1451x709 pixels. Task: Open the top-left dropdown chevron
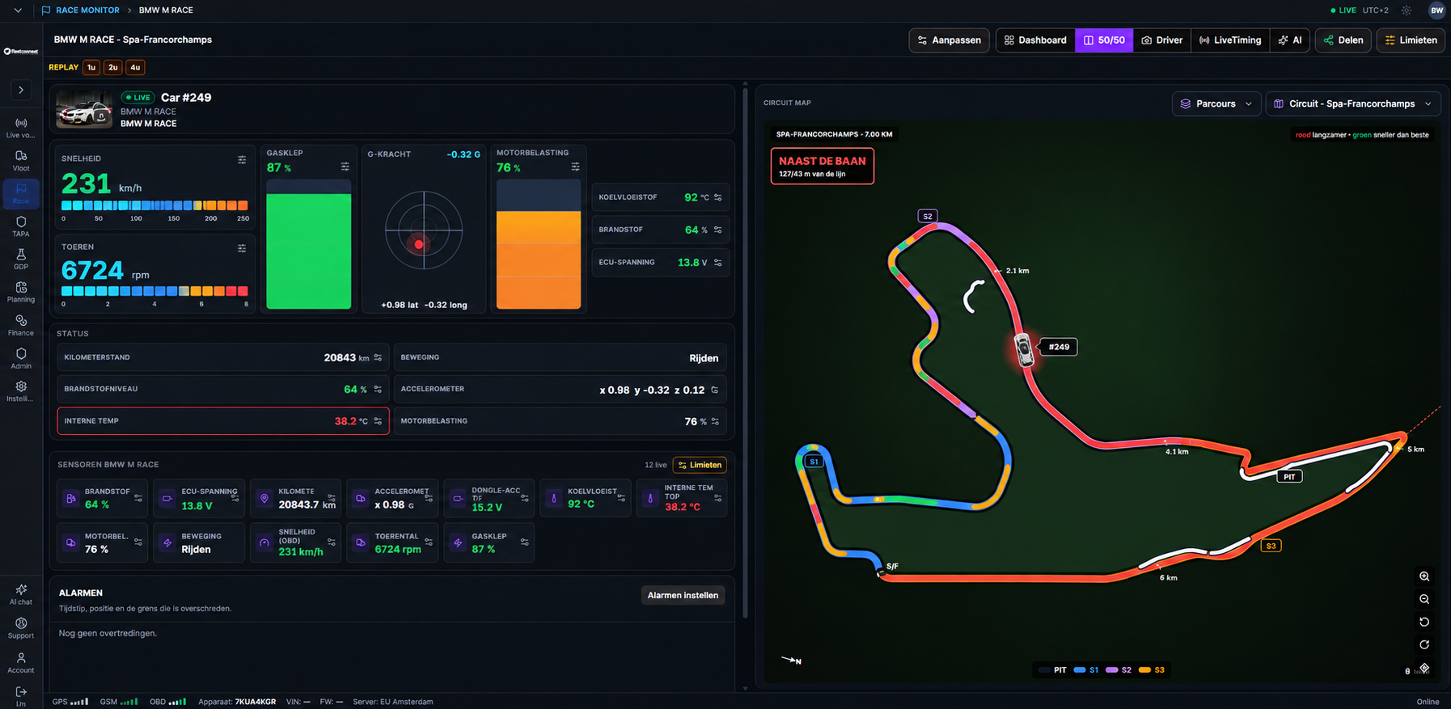point(18,11)
